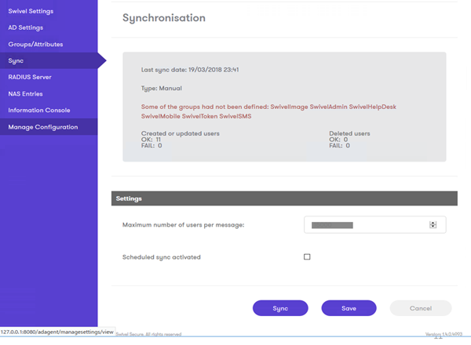Open Groups/Attributes section
The height and width of the screenshot is (345, 471).
pyautogui.click(x=35, y=45)
